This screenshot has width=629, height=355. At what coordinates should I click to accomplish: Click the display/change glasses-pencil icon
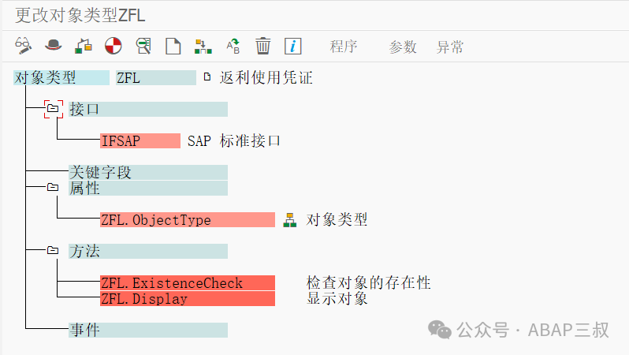coord(24,46)
